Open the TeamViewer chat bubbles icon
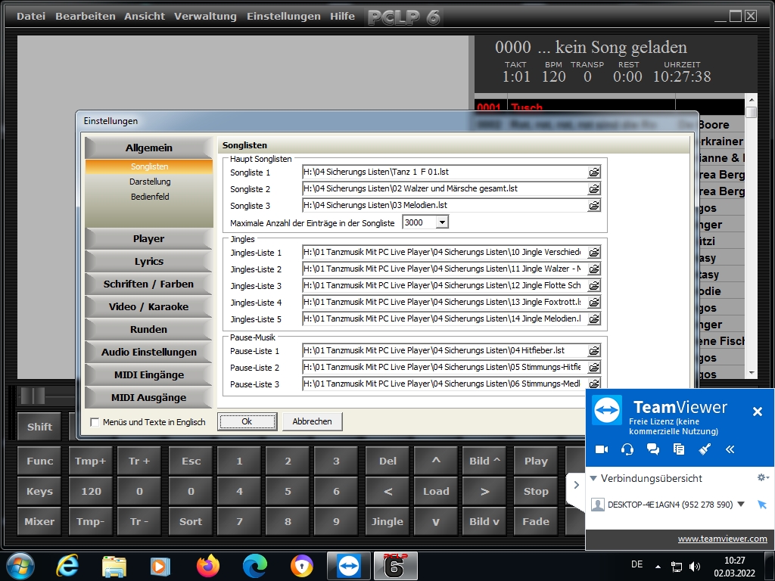Screen dimensions: 775x581 [x=652, y=449]
